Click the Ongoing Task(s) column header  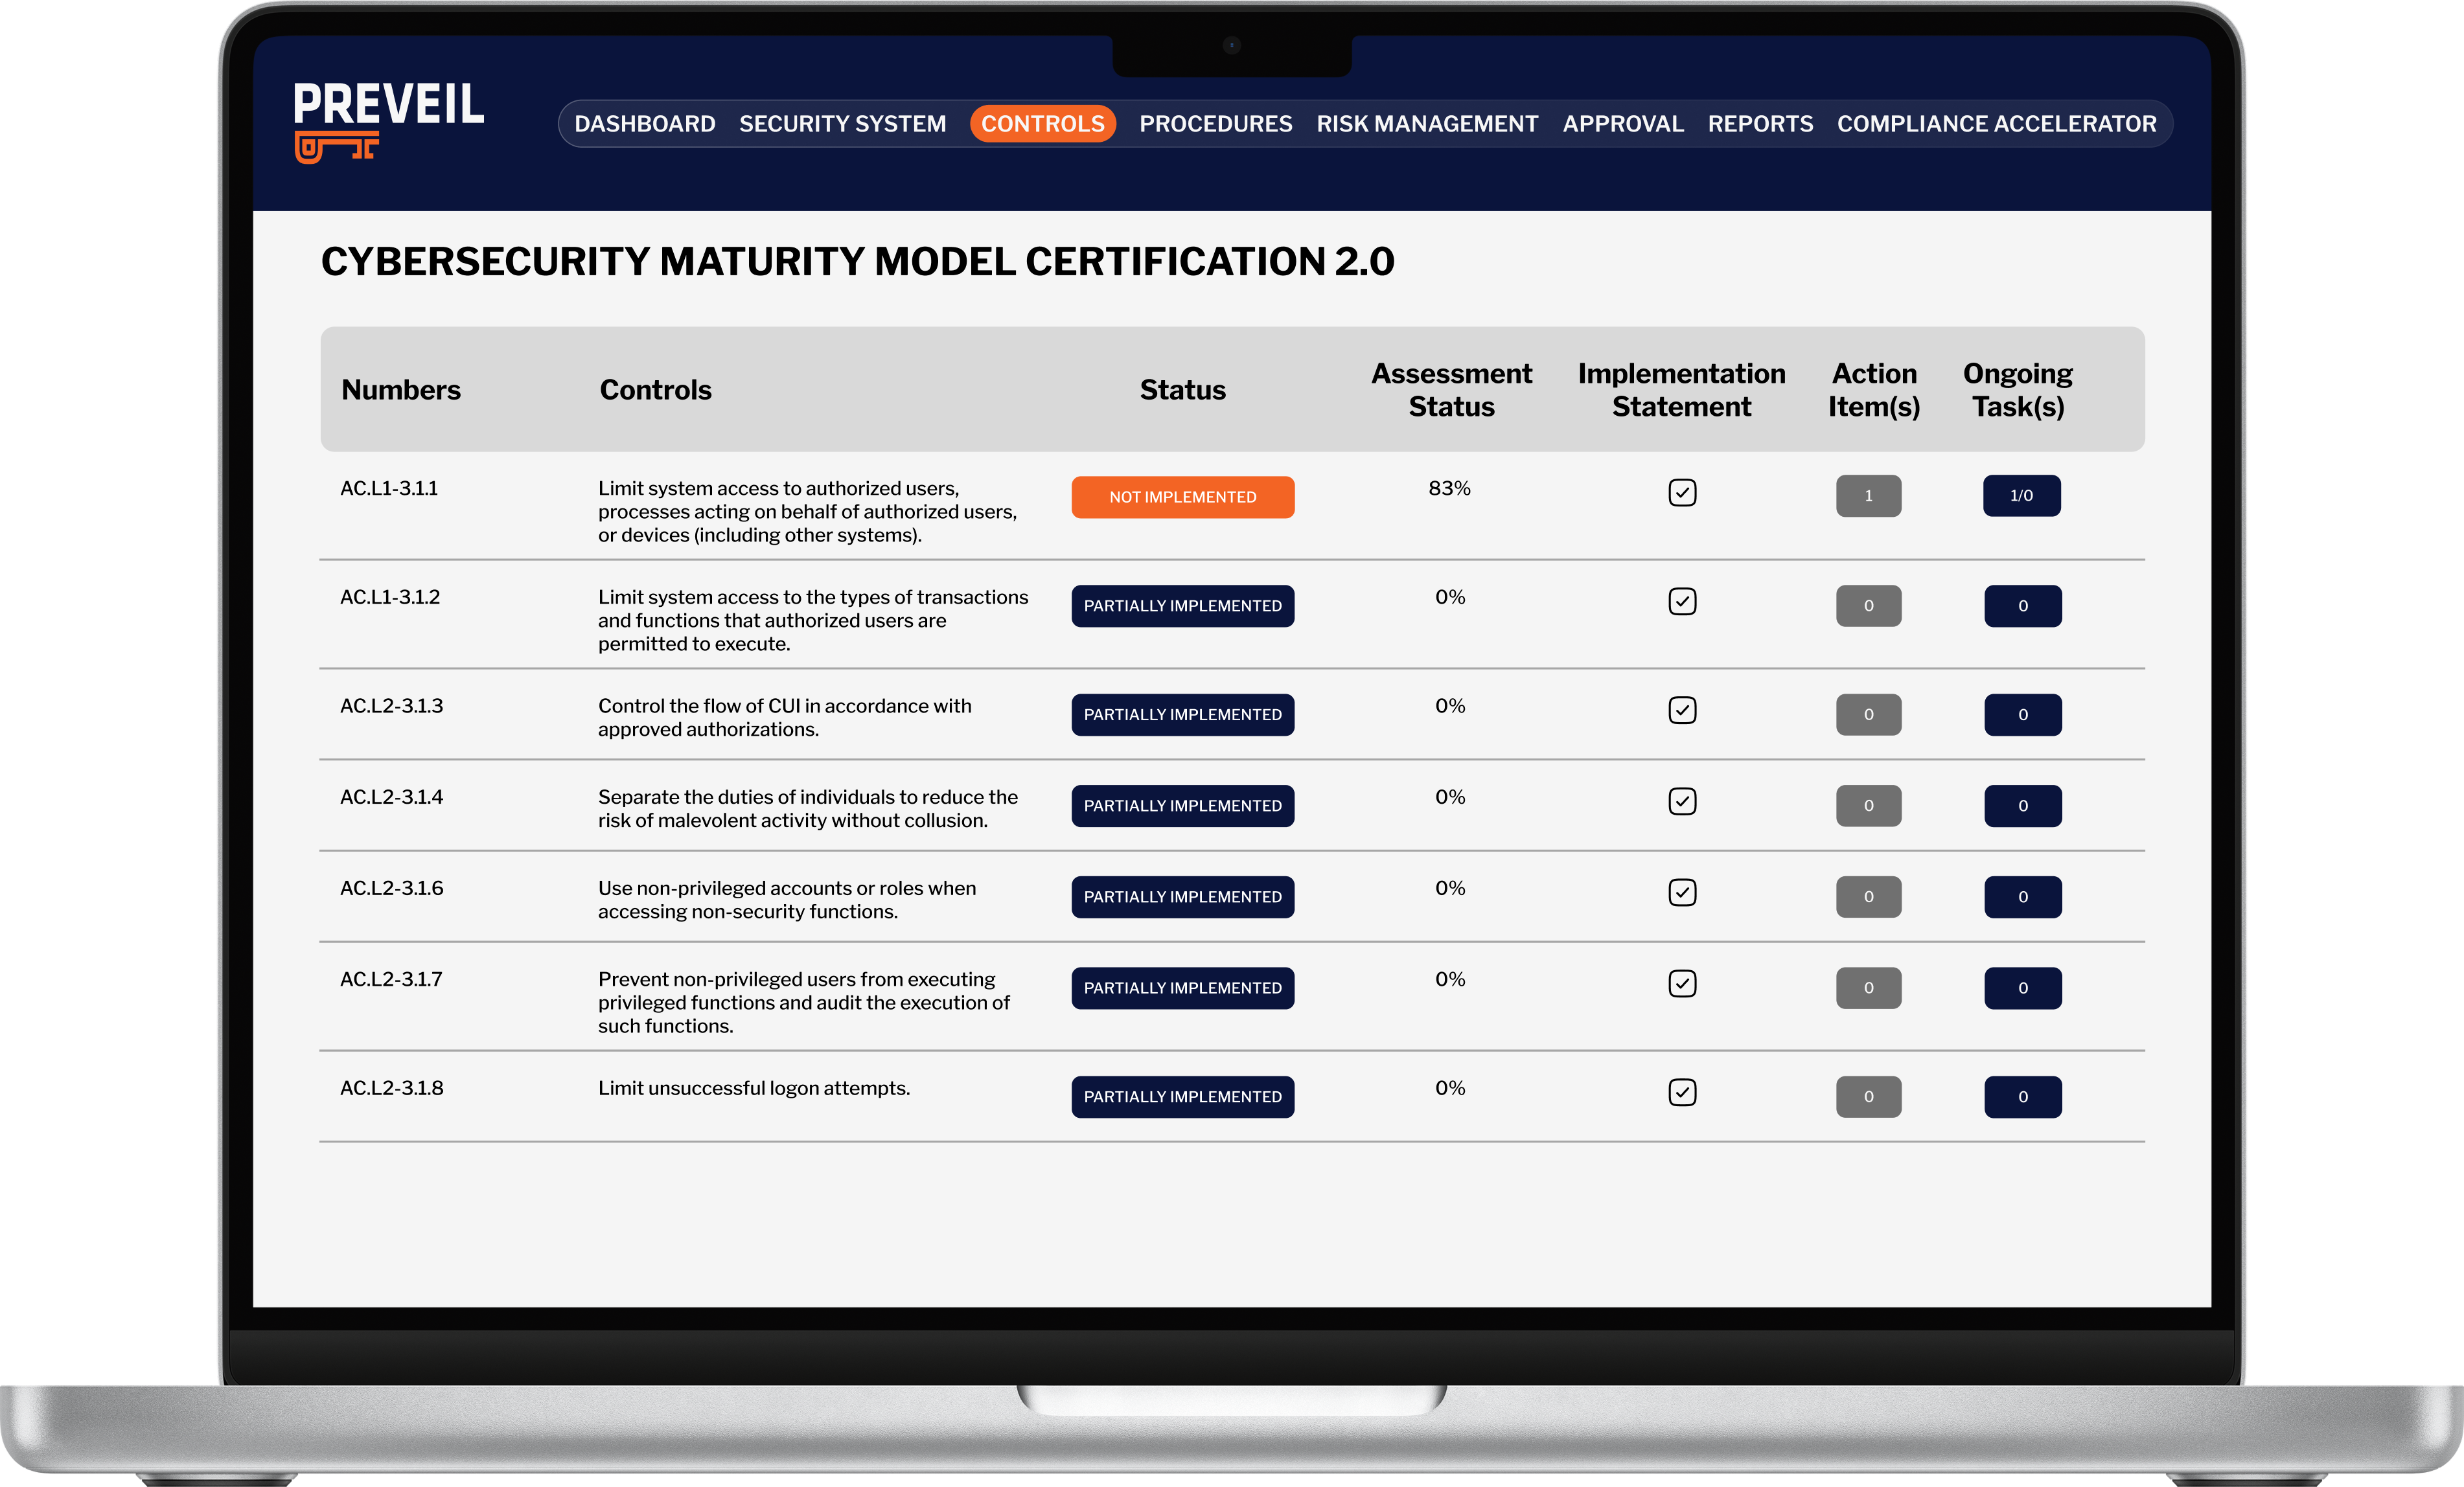click(x=2018, y=390)
